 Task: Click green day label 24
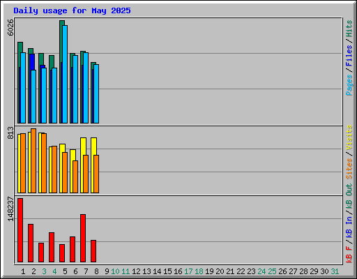[261, 271]
